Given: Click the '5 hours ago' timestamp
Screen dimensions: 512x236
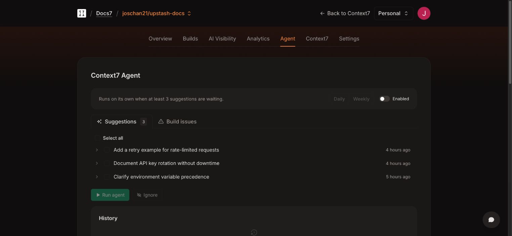Looking at the screenshot, I should (x=398, y=177).
